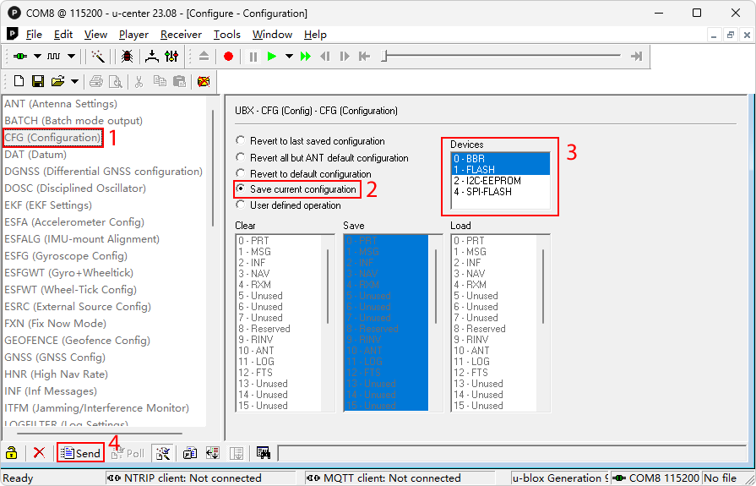Click the magic wand autobauding icon
Image resolution: width=756 pixels, height=486 pixels.
point(98,57)
